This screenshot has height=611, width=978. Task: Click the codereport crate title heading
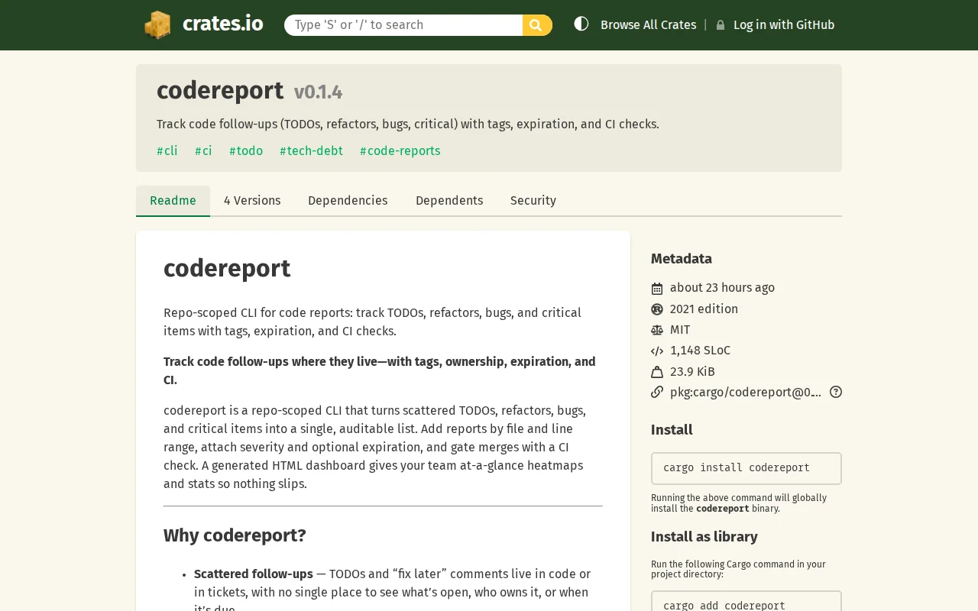[x=220, y=91]
